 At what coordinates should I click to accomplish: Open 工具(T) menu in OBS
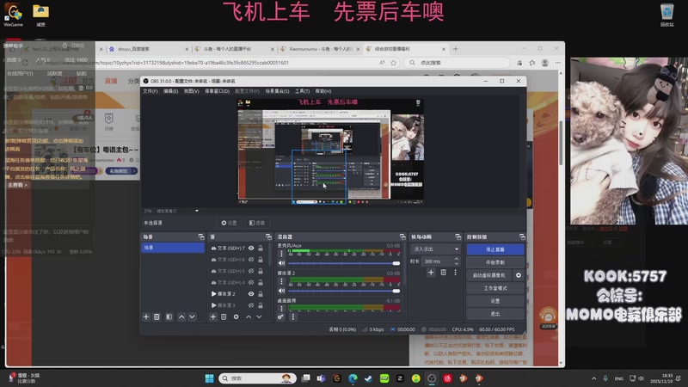coord(302,91)
